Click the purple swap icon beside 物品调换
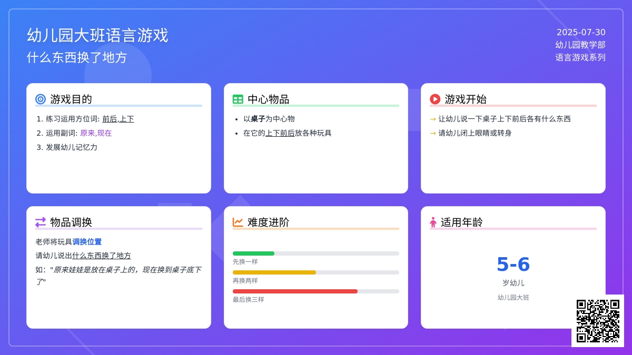Viewport: 632px width, 355px height. (41, 222)
